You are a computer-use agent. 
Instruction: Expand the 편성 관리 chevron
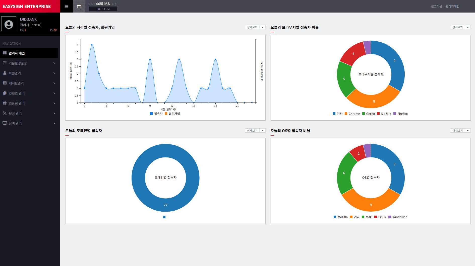(54, 113)
